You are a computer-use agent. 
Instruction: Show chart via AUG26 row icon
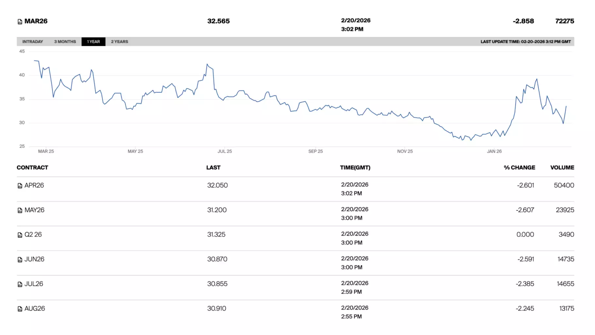20,309
